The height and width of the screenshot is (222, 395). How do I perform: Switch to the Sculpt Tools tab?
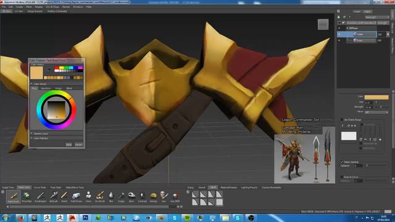tap(8, 187)
